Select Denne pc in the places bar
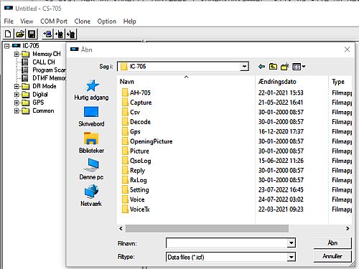The width and height of the screenshot is (359, 269). coord(91,169)
